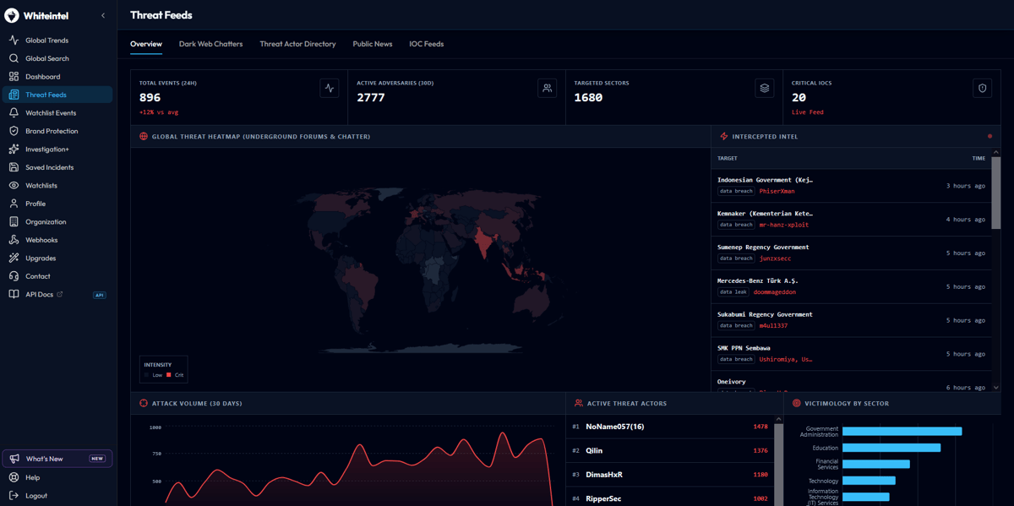The width and height of the screenshot is (1014, 506).
Task: Click the Global Search magnifier icon
Action: click(14, 58)
